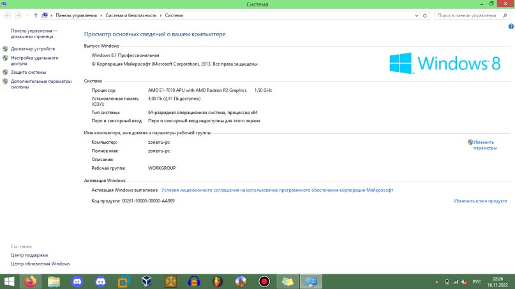Click the search magnifier in control panel search
Screen dimensions: 515x289
[x=505, y=15]
